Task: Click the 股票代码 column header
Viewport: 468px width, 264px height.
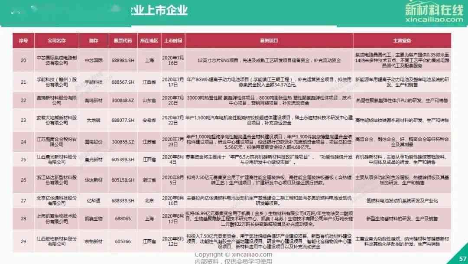Action: tap(123, 41)
